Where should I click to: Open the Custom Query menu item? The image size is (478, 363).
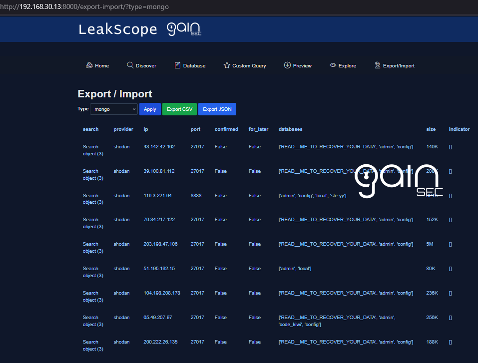click(249, 66)
